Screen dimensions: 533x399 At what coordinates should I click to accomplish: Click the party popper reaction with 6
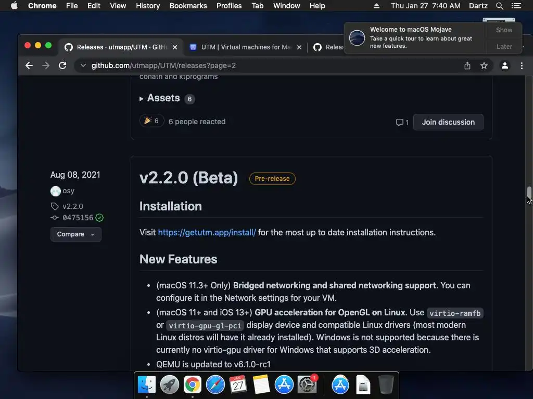coord(151,121)
